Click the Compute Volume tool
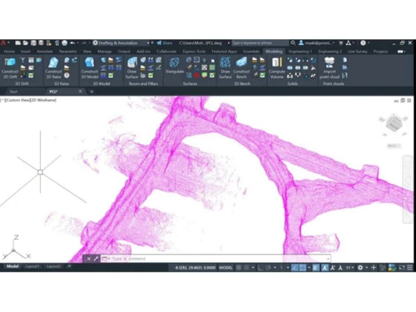The width and height of the screenshot is (416, 312). (x=276, y=68)
